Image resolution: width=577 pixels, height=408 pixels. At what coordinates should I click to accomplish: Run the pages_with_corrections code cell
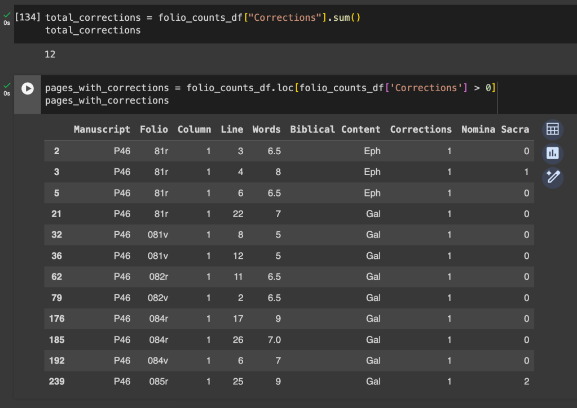27,88
